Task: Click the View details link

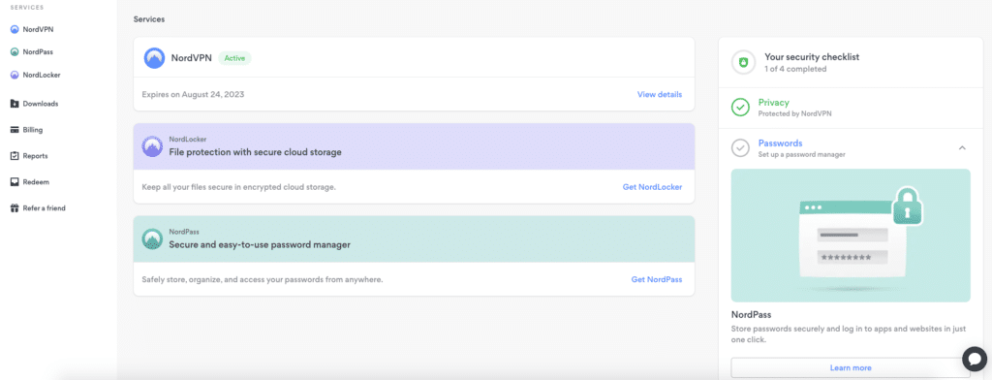Action: pyautogui.click(x=659, y=94)
